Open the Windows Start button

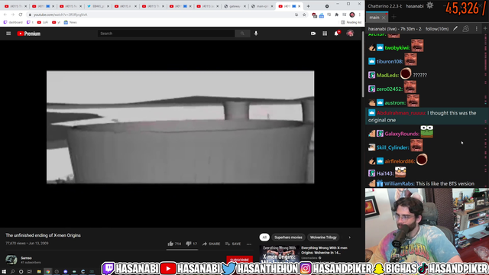click(x=4, y=272)
